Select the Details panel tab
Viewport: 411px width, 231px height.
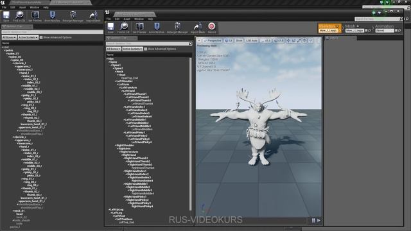(x=340, y=38)
